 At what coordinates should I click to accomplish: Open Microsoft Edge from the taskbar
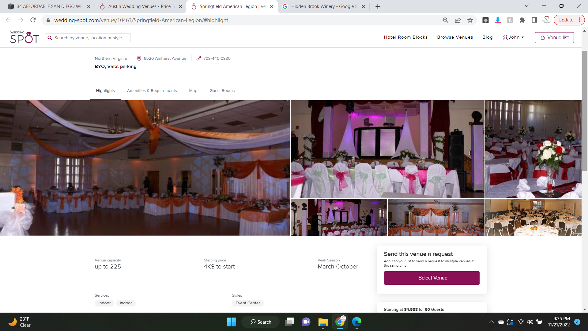click(356, 322)
